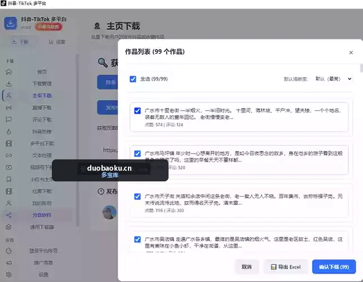363x282 pixels.
Task: Click the user icon beside 主页下载 heading
Action: pos(97,26)
